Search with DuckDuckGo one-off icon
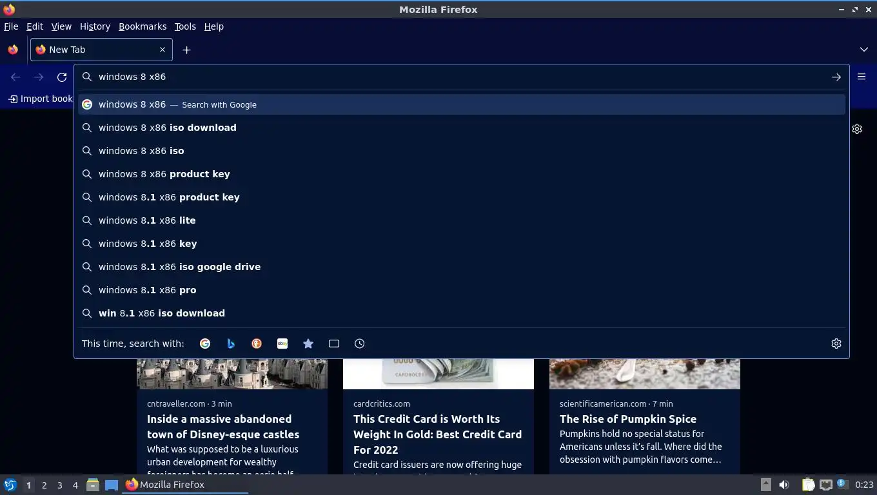Screen dimensions: 877x495 (257, 344)
